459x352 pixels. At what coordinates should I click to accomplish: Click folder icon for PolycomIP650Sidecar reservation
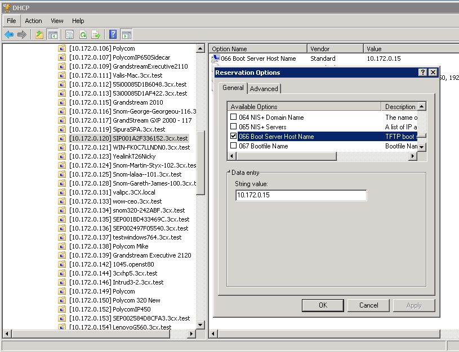tap(62, 57)
